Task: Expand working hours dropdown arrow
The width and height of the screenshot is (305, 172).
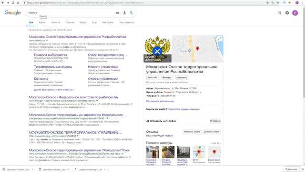Action: pos(200,92)
